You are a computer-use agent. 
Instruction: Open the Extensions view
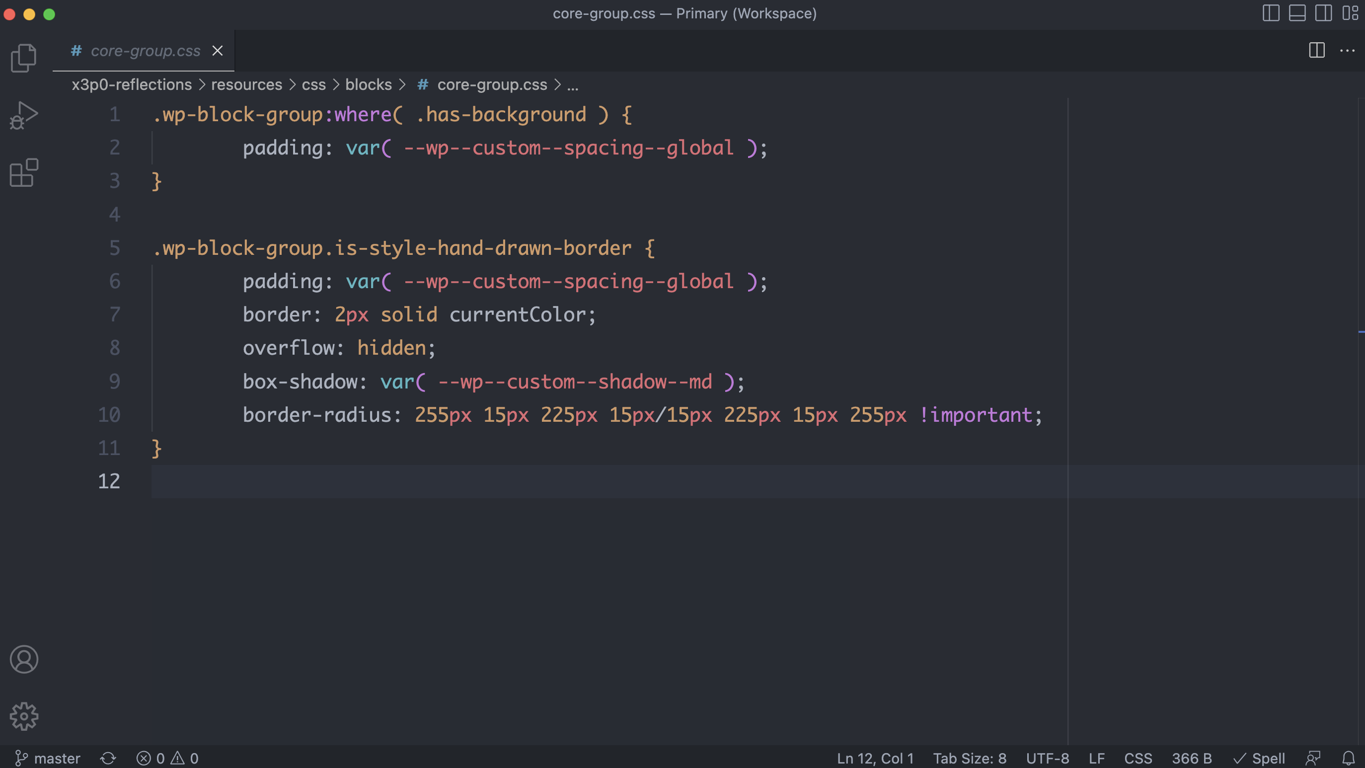24,173
